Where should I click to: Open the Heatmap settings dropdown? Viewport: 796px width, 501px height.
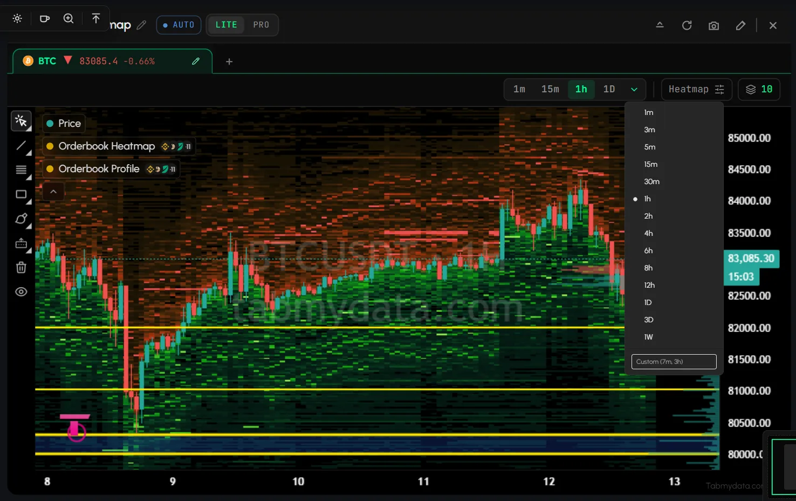pos(696,90)
